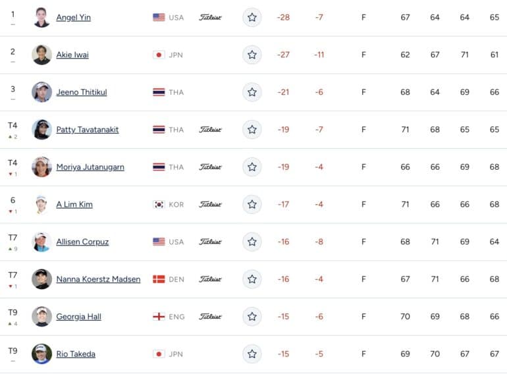Click Patty Tavatanakit's profile photo
Screen dimensions: 507x374
pyautogui.click(x=41, y=130)
